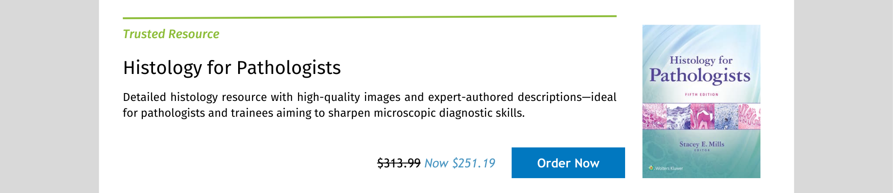Click the 'Pathologists' title word on book cover
The image size is (893, 193).
coord(700,76)
